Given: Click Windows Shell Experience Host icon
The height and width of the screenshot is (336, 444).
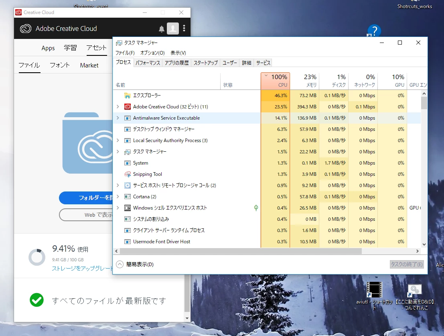Looking at the screenshot, I should (128, 208).
